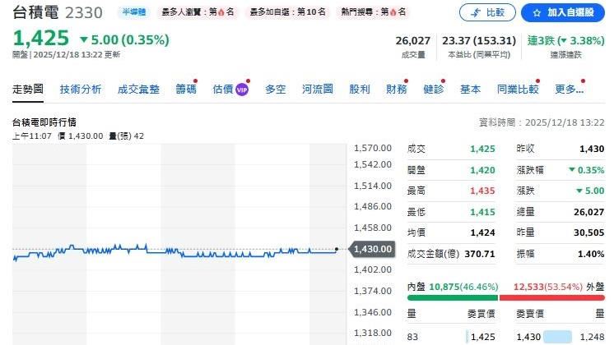Viewport: 614px width, 345px height.
Task: Click the price change 5.00 (0.35%)
Action: click(124, 39)
